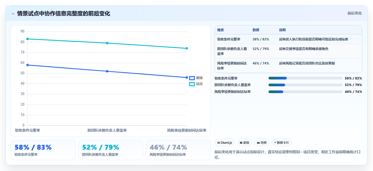
Task: Click description 反映风险记录能否按团队约定及时更新
Action: click(x=307, y=63)
